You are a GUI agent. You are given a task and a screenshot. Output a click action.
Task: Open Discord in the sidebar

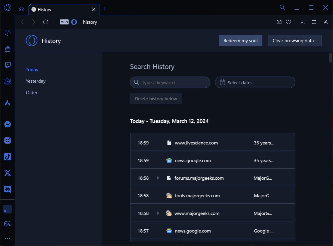point(7,189)
